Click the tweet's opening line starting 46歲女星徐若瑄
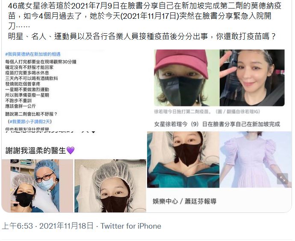The height and width of the screenshot is (241, 295). 145,6
